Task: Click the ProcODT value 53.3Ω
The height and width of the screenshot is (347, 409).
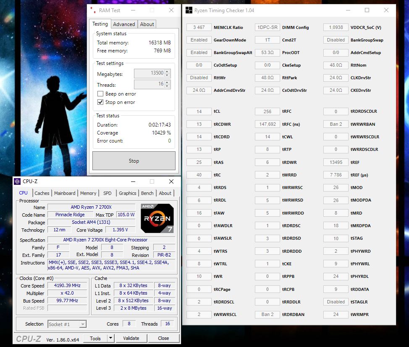Action: (x=267, y=52)
